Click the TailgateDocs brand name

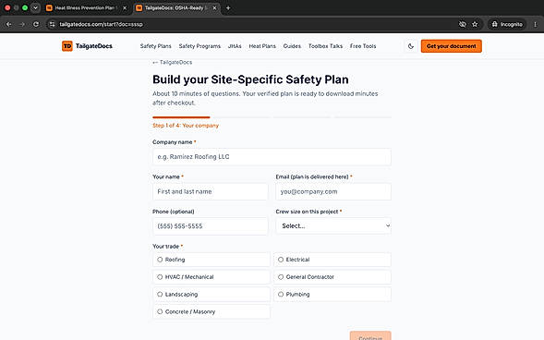tap(93, 46)
